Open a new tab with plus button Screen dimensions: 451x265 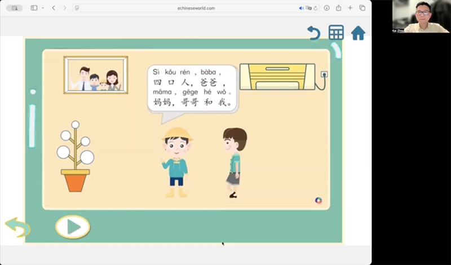tap(350, 8)
